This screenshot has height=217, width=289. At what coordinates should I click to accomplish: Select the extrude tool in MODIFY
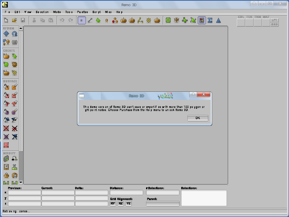pyautogui.click(x=6, y=175)
